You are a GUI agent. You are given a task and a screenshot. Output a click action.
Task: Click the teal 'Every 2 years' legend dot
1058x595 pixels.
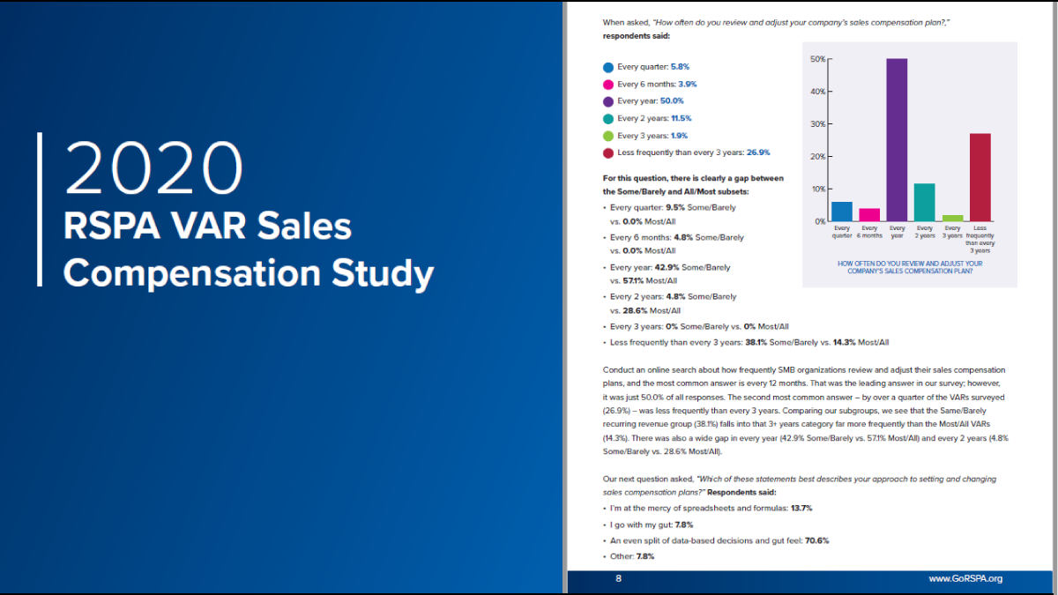[608, 119]
